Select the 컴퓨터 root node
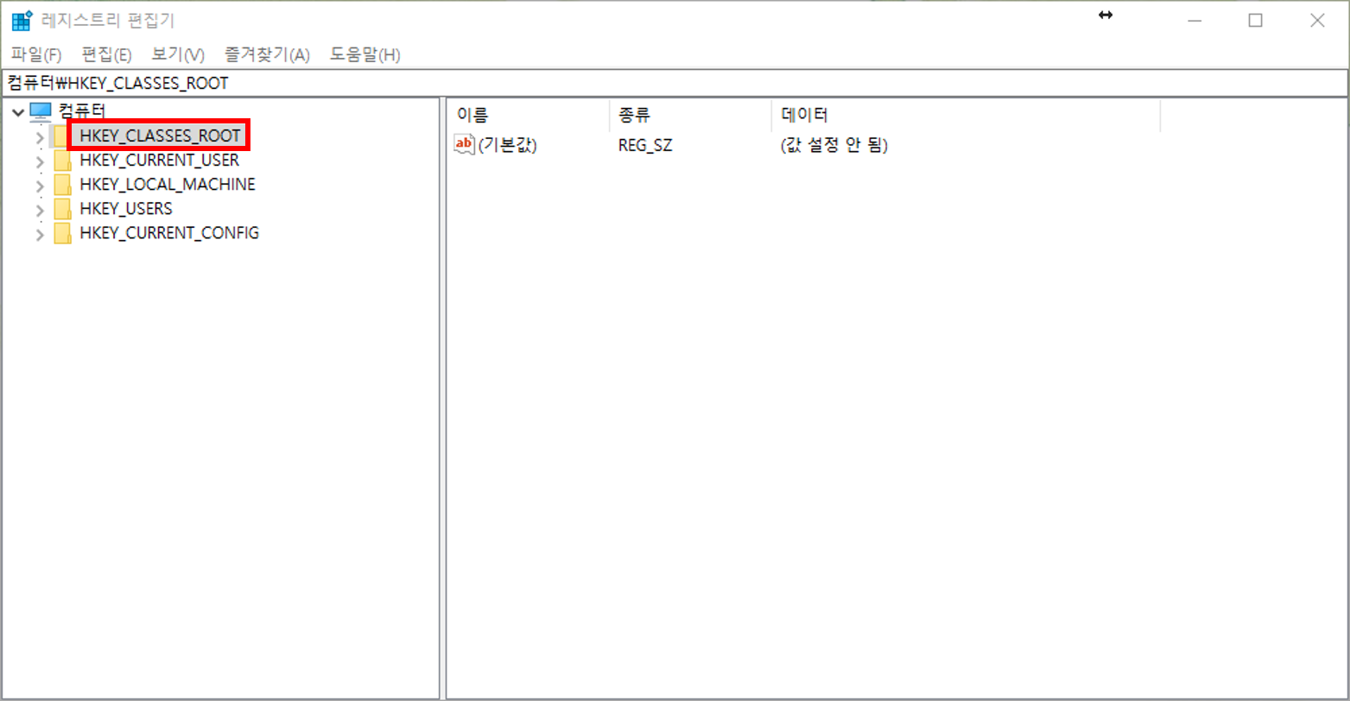The width and height of the screenshot is (1350, 701). tap(82, 111)
